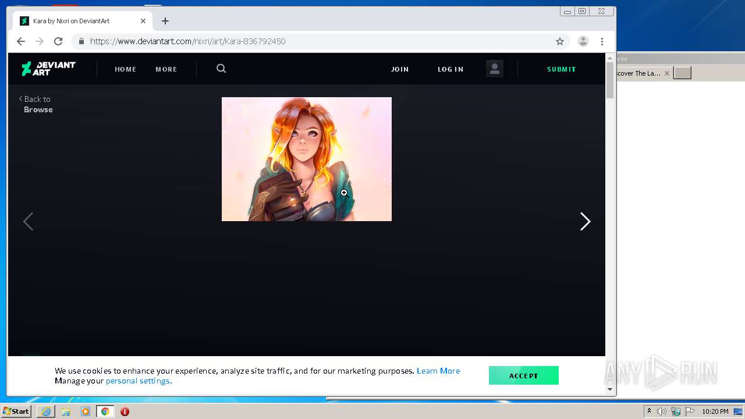Open the search magnifier icon

[221, 69]
